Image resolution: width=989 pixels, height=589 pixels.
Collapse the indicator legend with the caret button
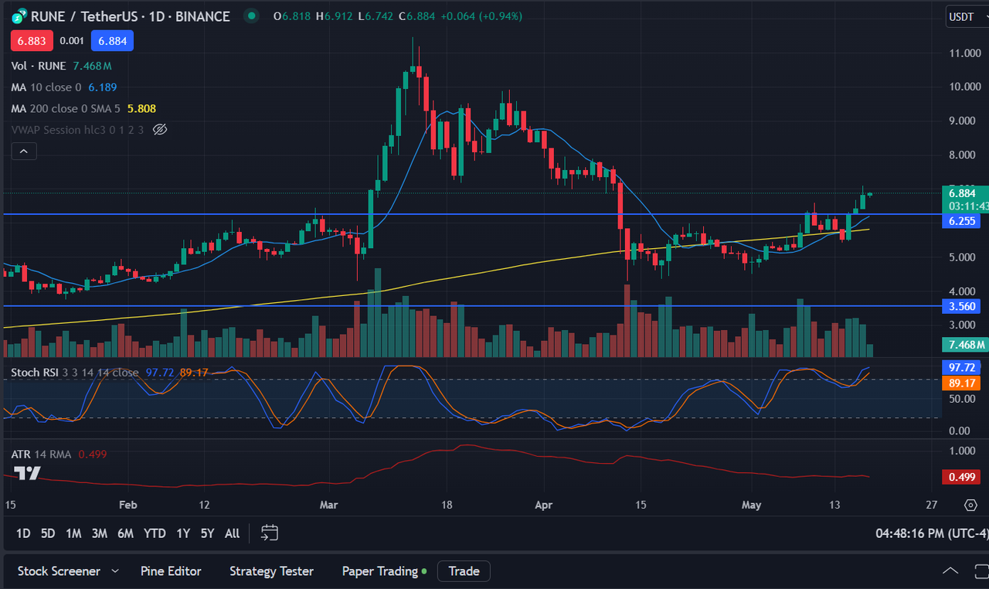click(24, 152)
